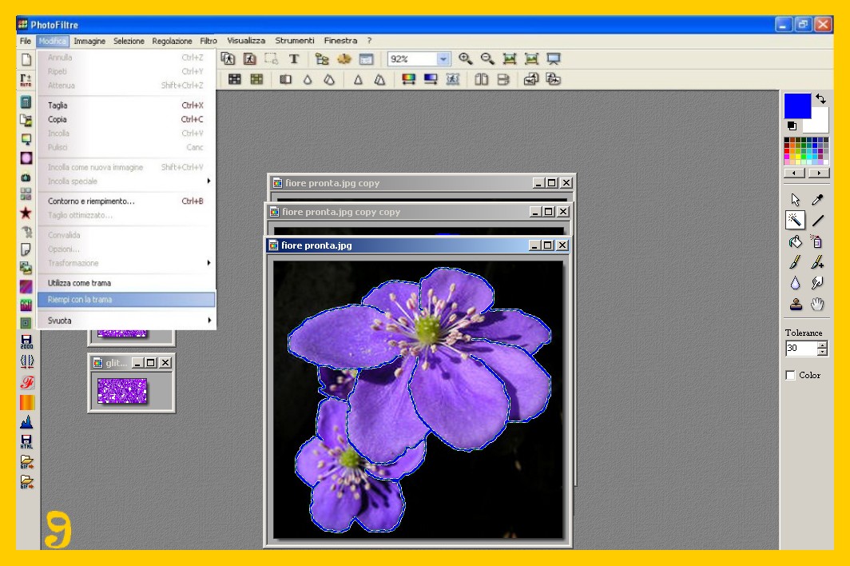850x566 pixels.
Task: Select the Paint Bucket fill tool
Action: point(795,241)
